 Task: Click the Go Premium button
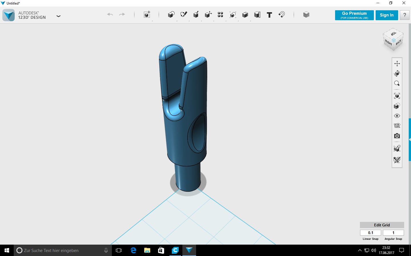(354, 15)
